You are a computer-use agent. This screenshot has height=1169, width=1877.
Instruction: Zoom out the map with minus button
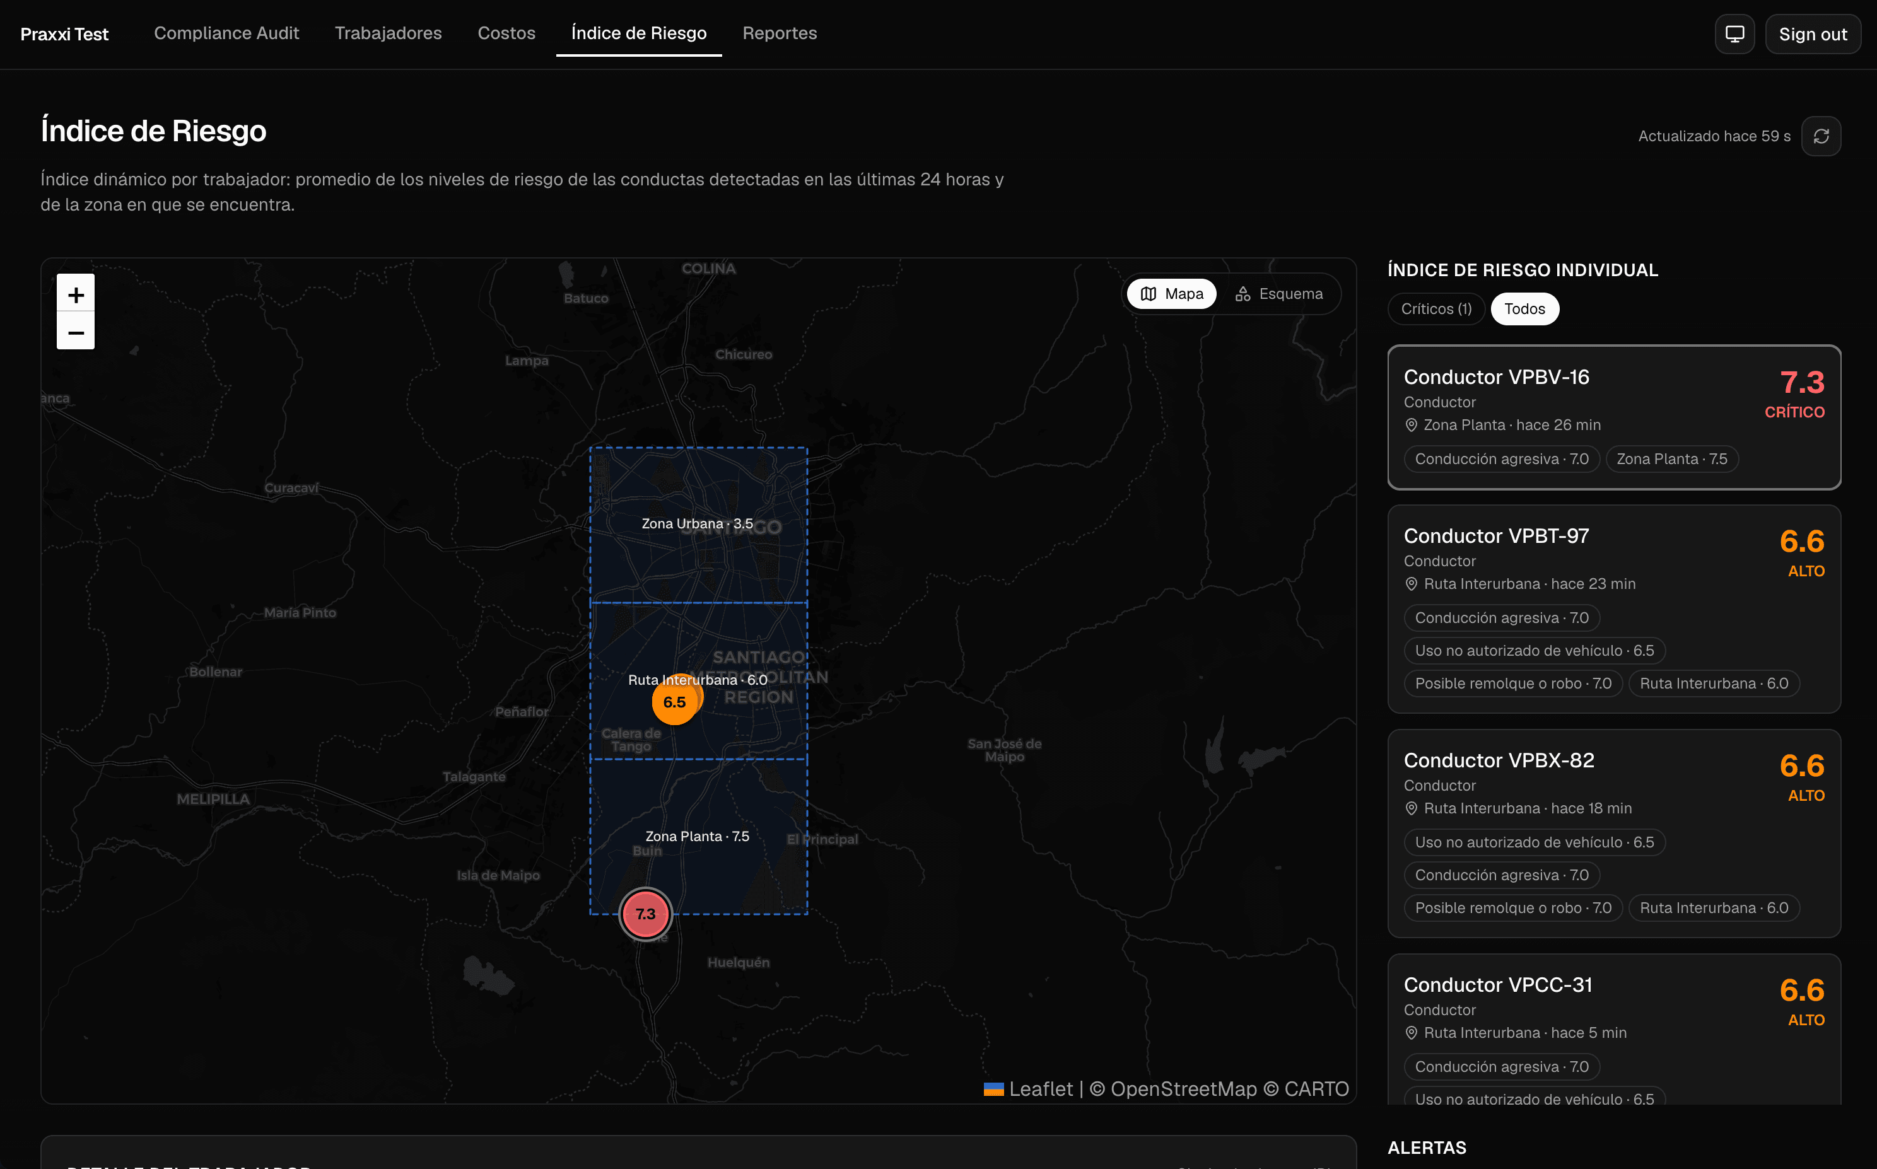point(76,331)
